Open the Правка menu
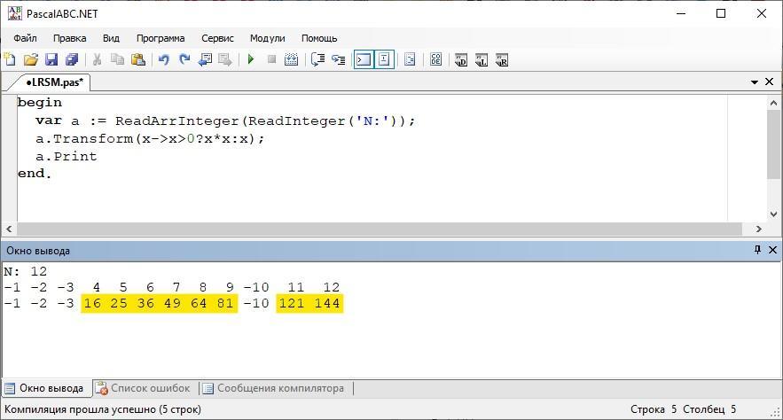The height and width of the screenshot is (420, 783). click(69, 38)
